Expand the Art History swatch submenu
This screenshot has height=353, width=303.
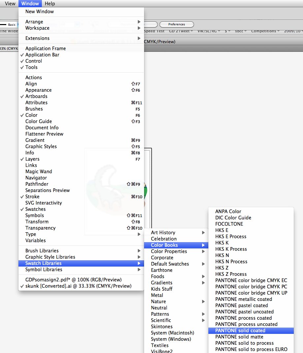pyautogui.click(x=176, y=233)
